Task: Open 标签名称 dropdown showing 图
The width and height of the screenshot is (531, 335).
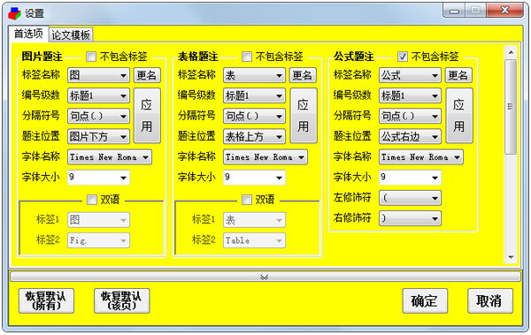Action: 98,75
